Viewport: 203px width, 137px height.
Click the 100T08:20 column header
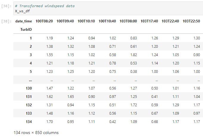(x=44, y=21)
